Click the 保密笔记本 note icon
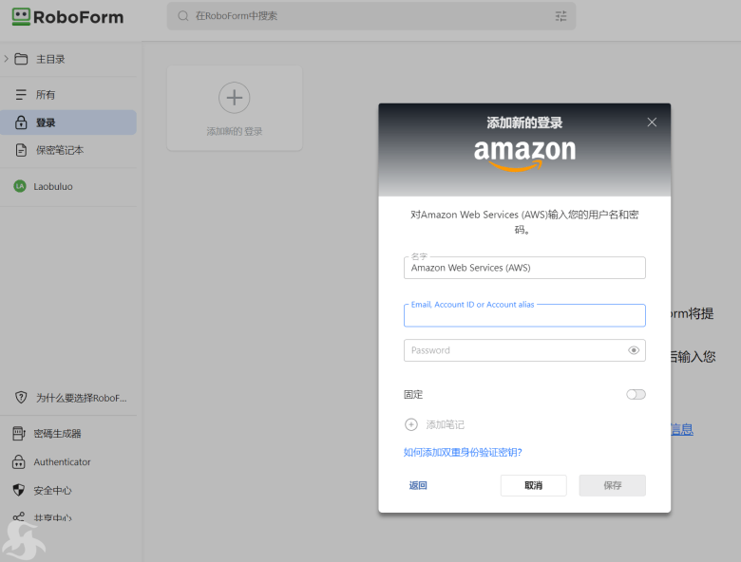Image resolution: width=741 pixels, height=562 pixels. pyautogui.click(x=21, y=150)
